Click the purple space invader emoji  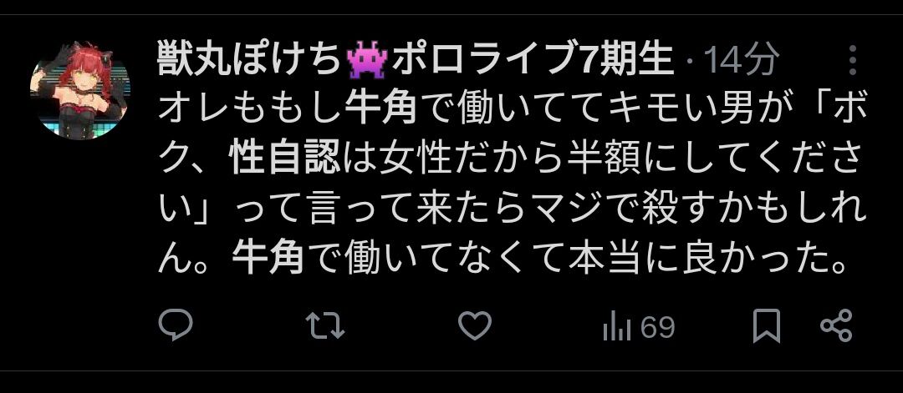pyautogui.click(x=366, y=60)
